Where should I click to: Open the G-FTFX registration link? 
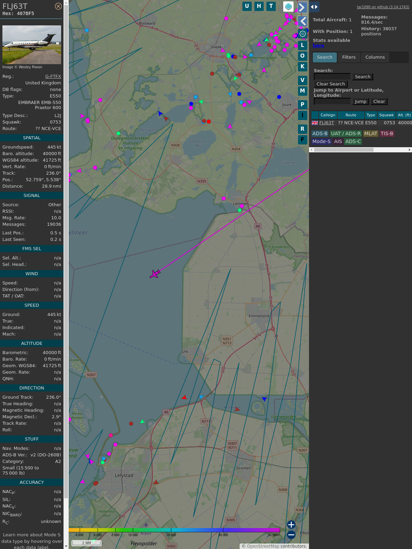pos(53,77)
